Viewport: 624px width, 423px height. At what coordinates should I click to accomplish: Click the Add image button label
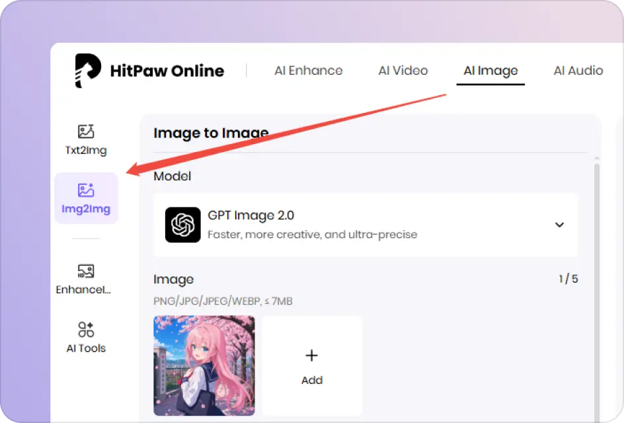pos(312,381)
